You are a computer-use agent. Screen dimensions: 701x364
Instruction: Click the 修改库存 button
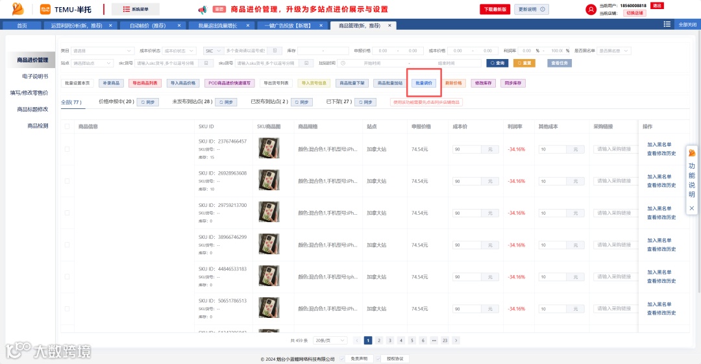click(x=484, y=83)
